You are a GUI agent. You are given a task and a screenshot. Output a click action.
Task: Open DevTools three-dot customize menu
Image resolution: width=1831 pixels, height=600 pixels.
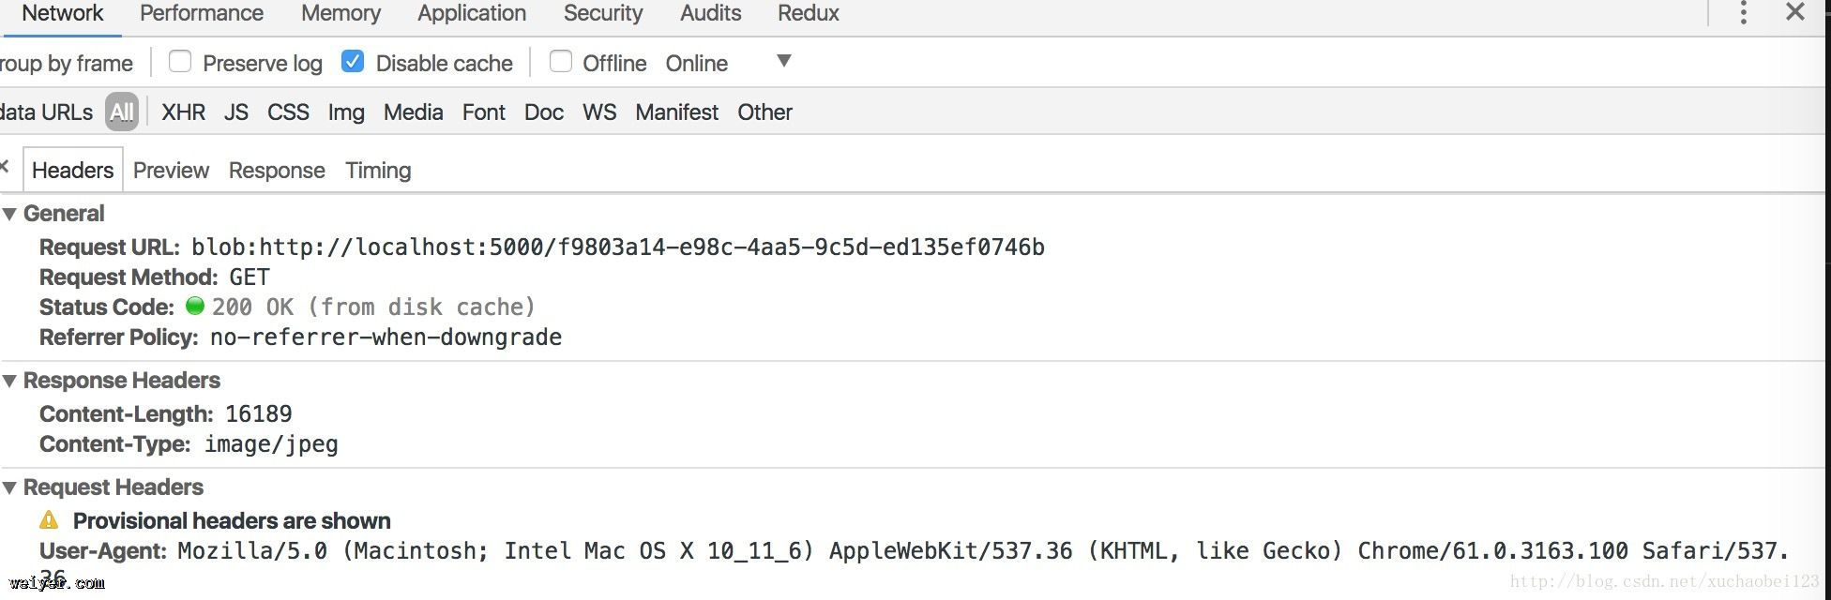(1743, 13)
